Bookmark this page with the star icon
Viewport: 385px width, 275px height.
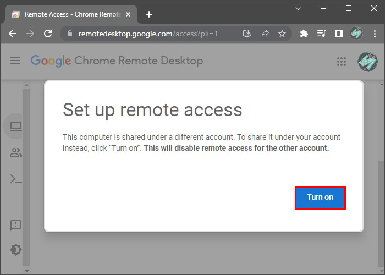click(282, 34)
